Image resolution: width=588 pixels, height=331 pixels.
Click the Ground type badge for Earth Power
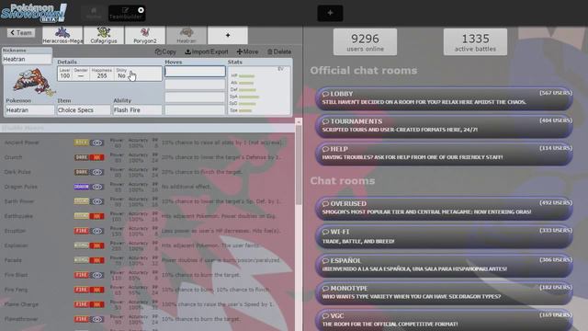pos(82,201)
